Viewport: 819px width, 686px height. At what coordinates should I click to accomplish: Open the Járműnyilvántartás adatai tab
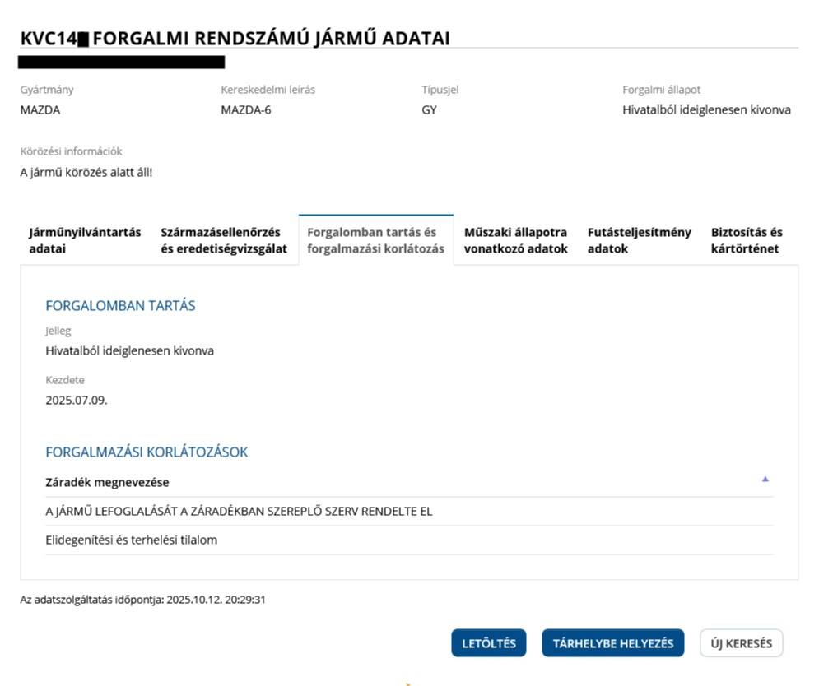(x=85, y=240)
